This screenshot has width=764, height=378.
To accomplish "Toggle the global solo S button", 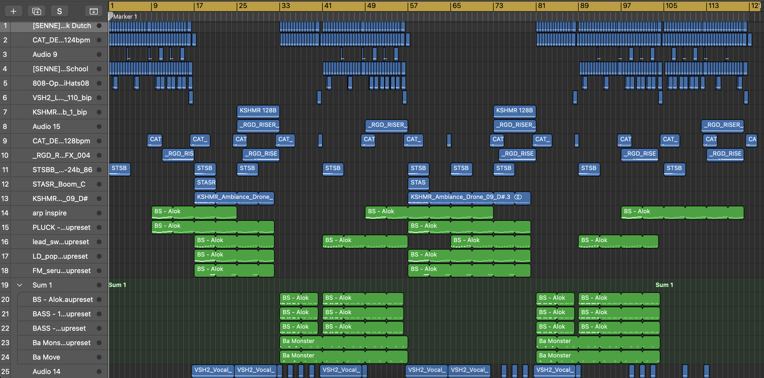I will [x=59, y=11].
